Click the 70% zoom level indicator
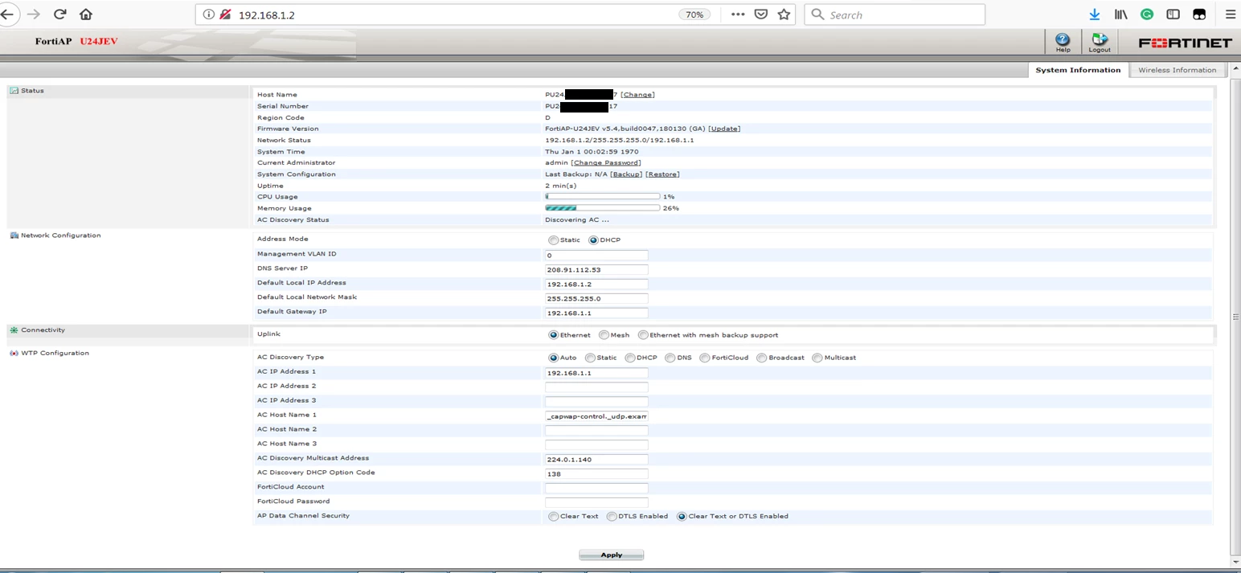The width and height of the screenshot is (1241, 573). 695,14
